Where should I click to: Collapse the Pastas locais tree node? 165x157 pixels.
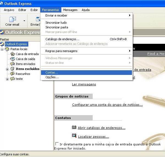coord(2,49)
